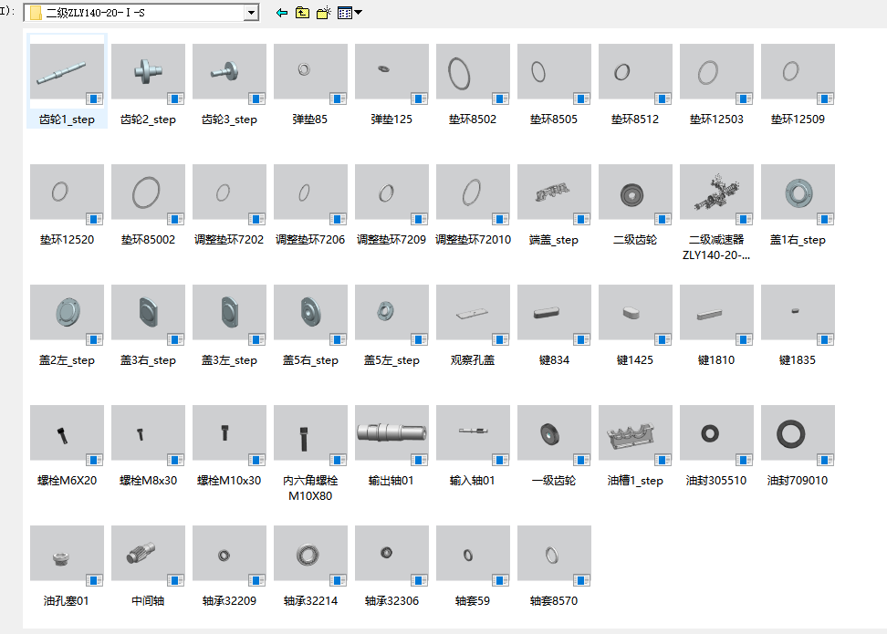Select the 油封305510 seal icon

click(716, 436)
